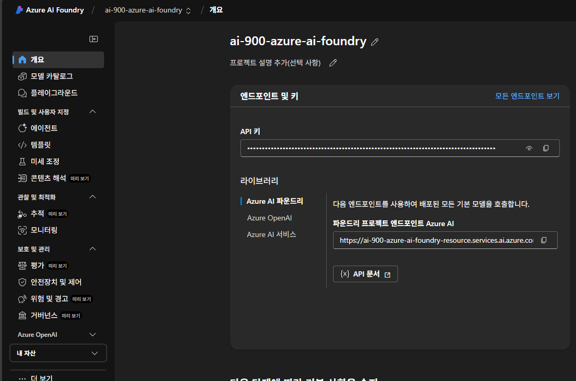The height and width of the screenshot is (381, 576).
Task: Click the Azure AI Foundry home link
Action: (x=55, y=10)
